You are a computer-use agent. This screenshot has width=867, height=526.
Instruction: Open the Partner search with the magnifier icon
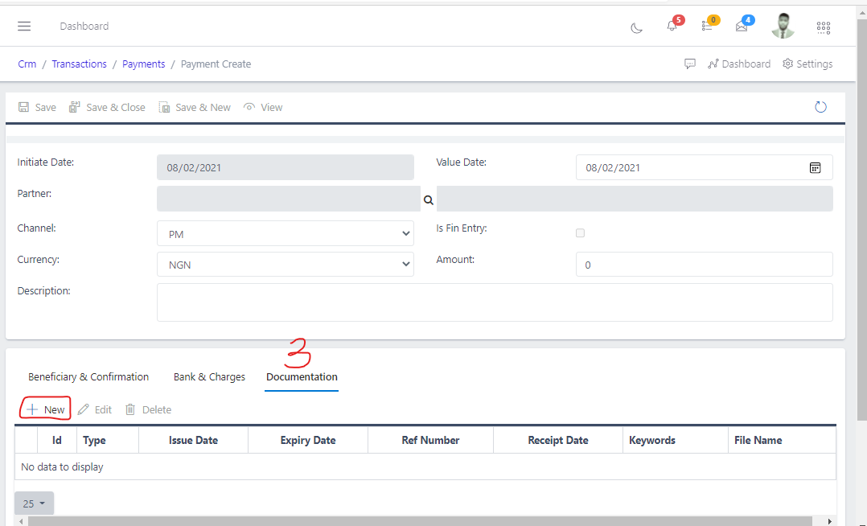click(x=428, y=199)
